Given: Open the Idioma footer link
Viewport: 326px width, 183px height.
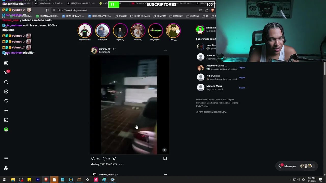Looking at the screenshot, I should [235, 103].
